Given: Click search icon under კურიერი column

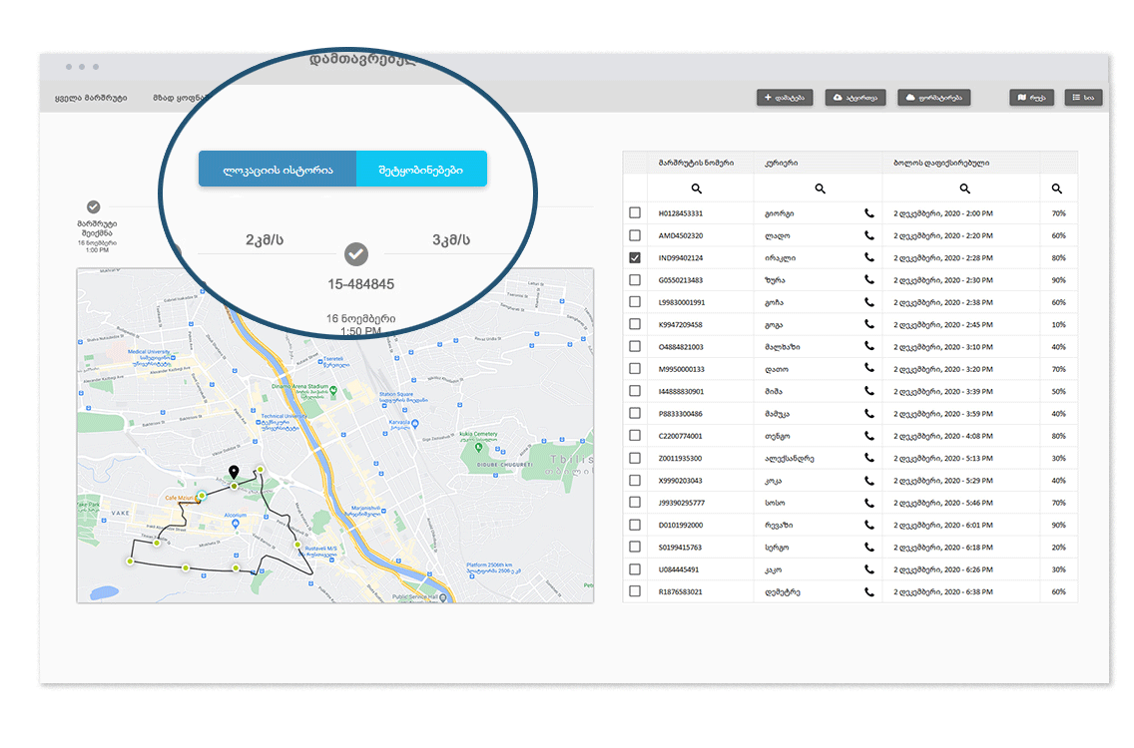Looking at the screenshot, I should (821, 188).
